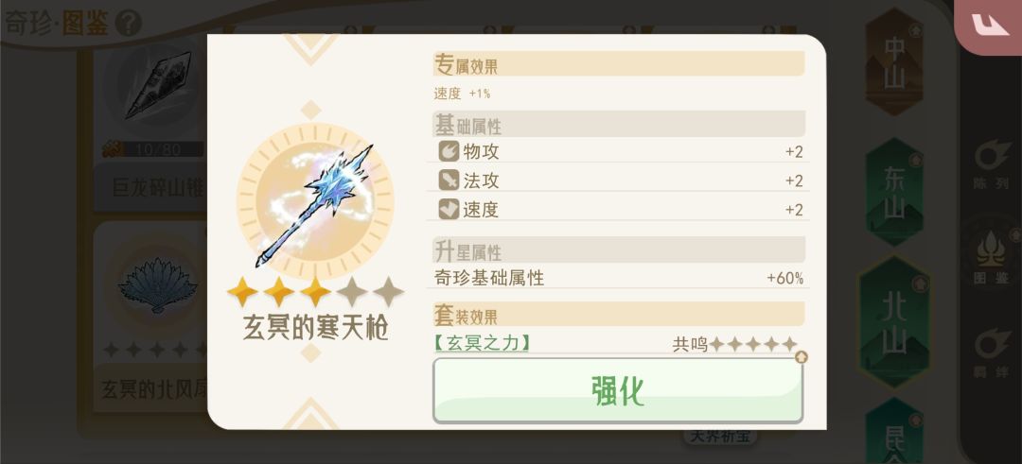
Task: Click the spear's star rating row
Action: click(x=315, y=292)
